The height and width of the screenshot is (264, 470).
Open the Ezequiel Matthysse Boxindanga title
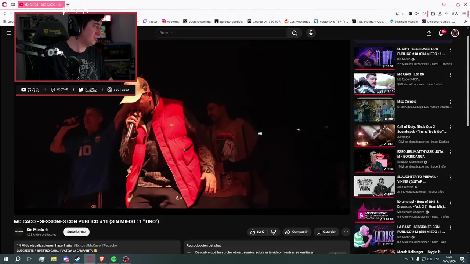(x=420, y=154)
